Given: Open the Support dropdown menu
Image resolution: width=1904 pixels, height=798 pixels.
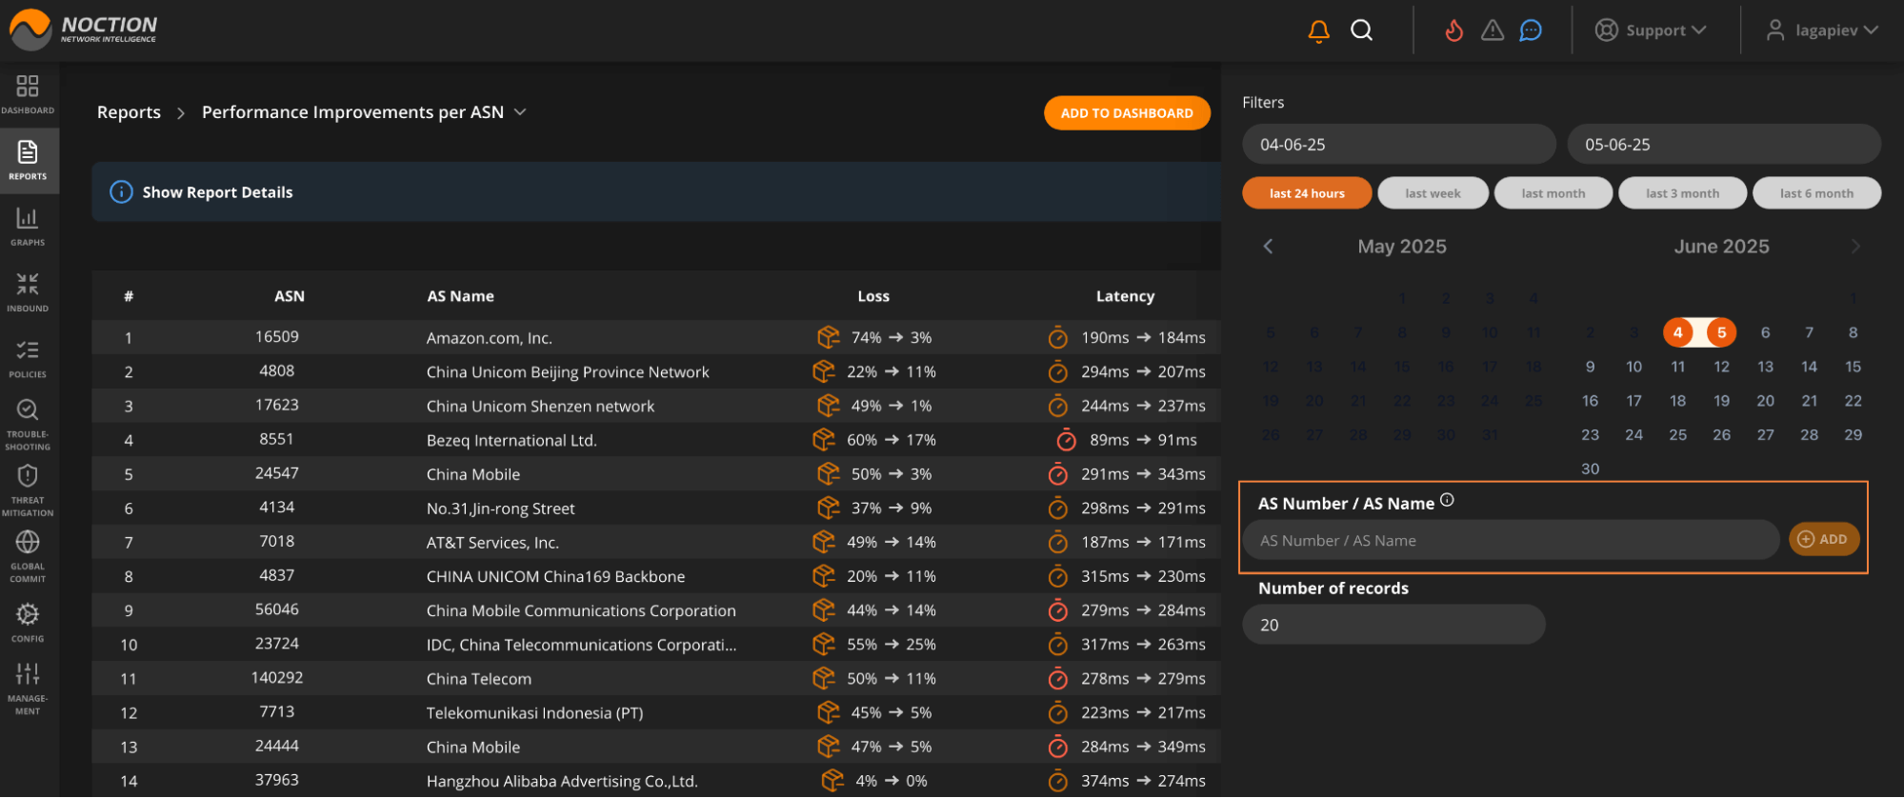Looking at the screenshot, I should (x=1651, y=30).
